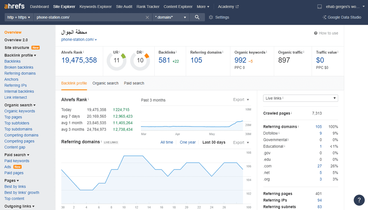Open Site structure in sidebar
368x210 pixels.
17,48
